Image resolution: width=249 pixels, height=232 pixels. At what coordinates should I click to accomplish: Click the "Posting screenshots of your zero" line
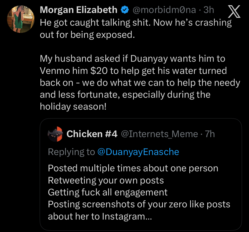(139, 204)
